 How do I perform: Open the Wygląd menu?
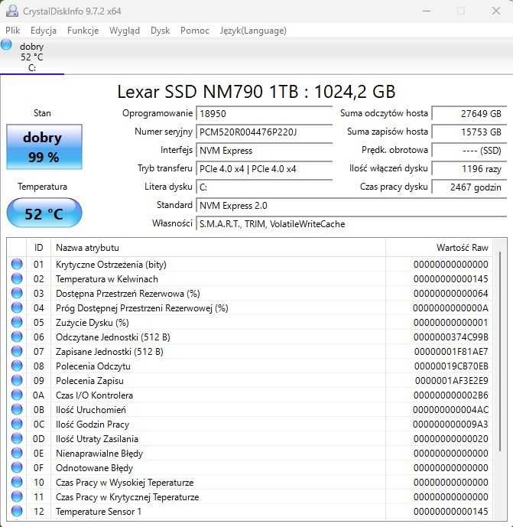[125, 31]
